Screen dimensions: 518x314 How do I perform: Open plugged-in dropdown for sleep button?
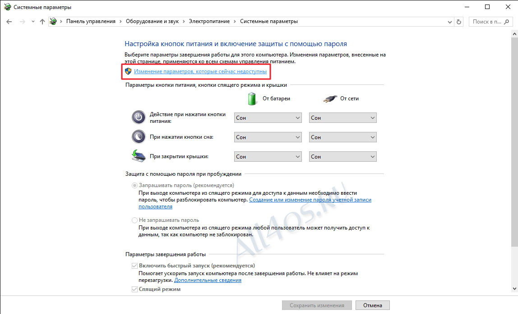pyautogui.click(x=342, y=137)
